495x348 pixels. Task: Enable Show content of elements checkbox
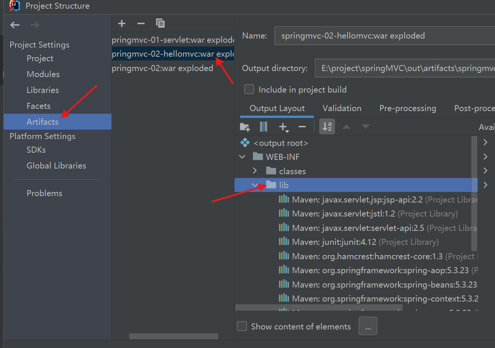[x=242, y=326]
